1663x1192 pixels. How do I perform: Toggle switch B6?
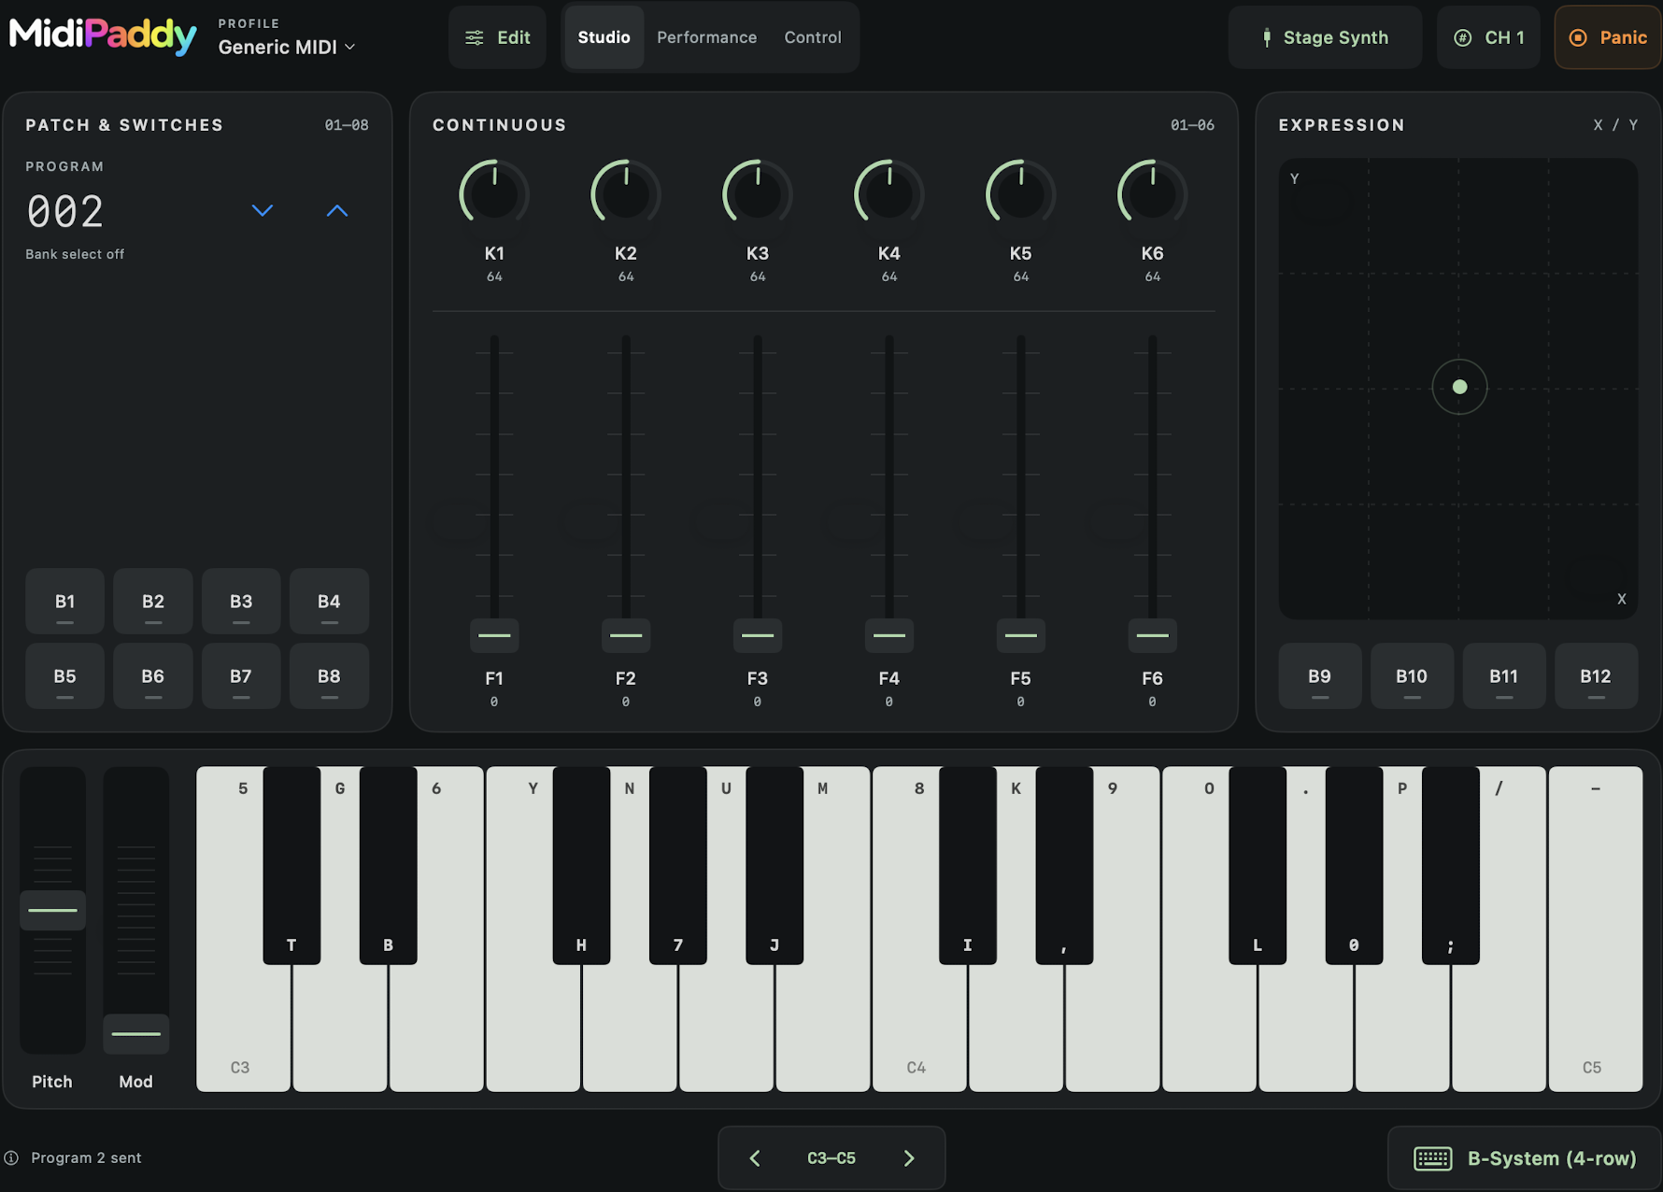tap(153, 676)
